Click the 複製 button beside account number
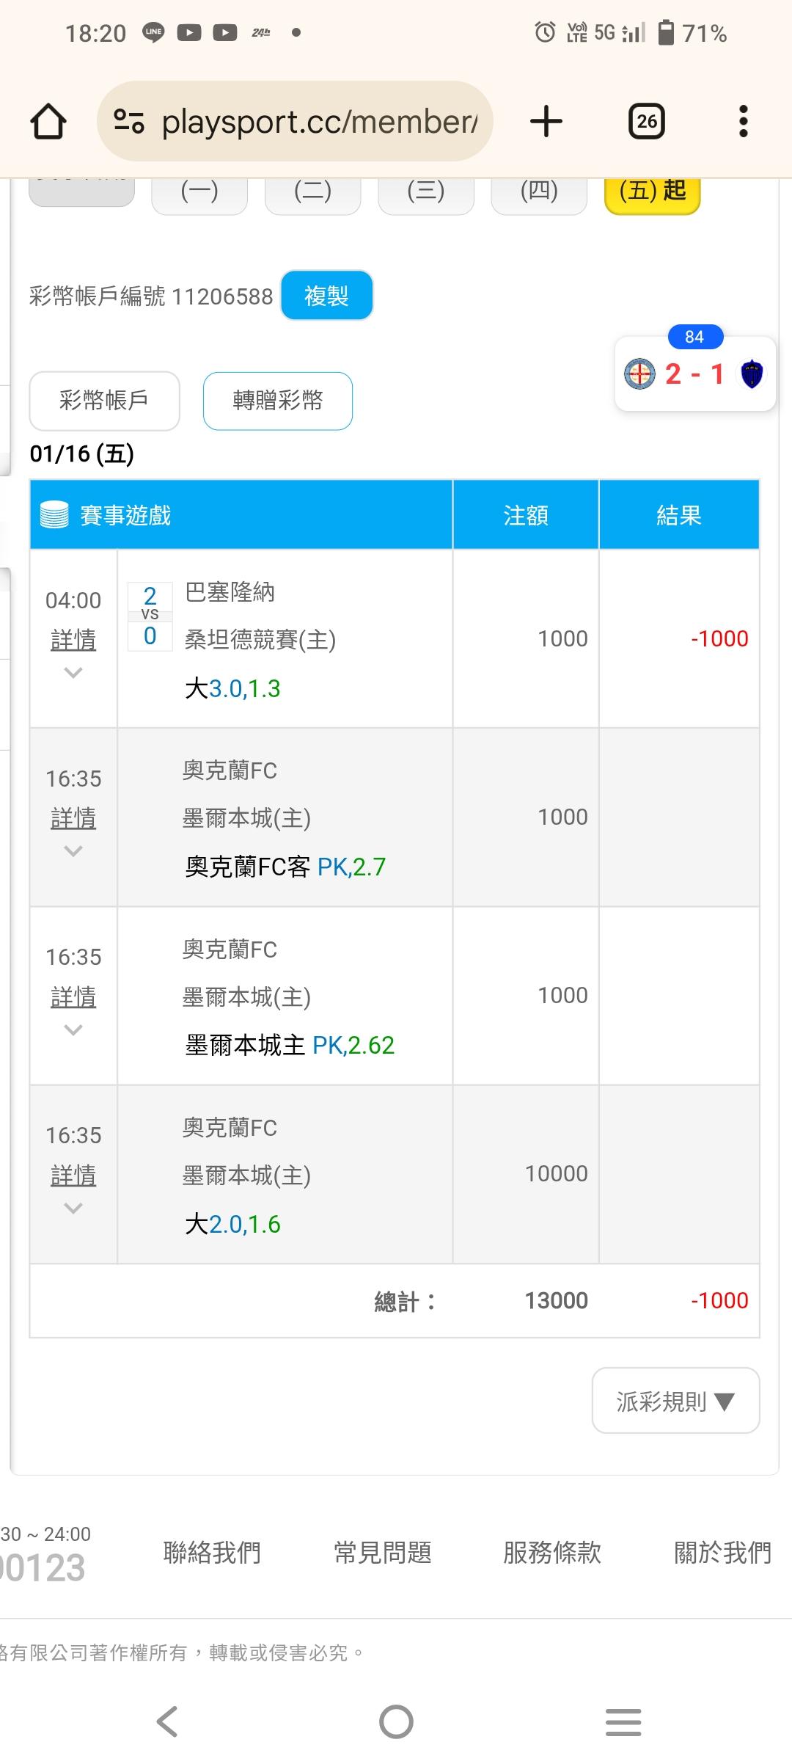Viewport: 792px width, 1764px height. pyautogui.click(x=326, y=296)
